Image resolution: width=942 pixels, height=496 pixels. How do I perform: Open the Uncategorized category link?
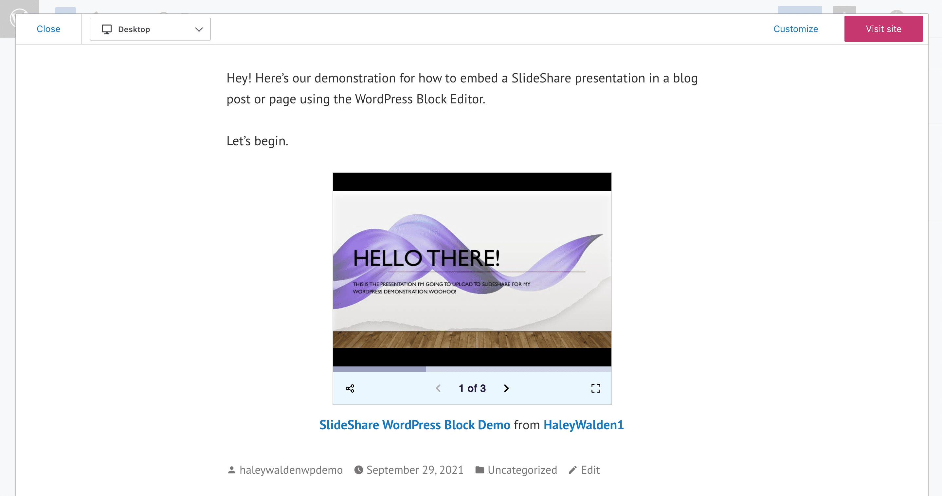click(x=522, y=470)
